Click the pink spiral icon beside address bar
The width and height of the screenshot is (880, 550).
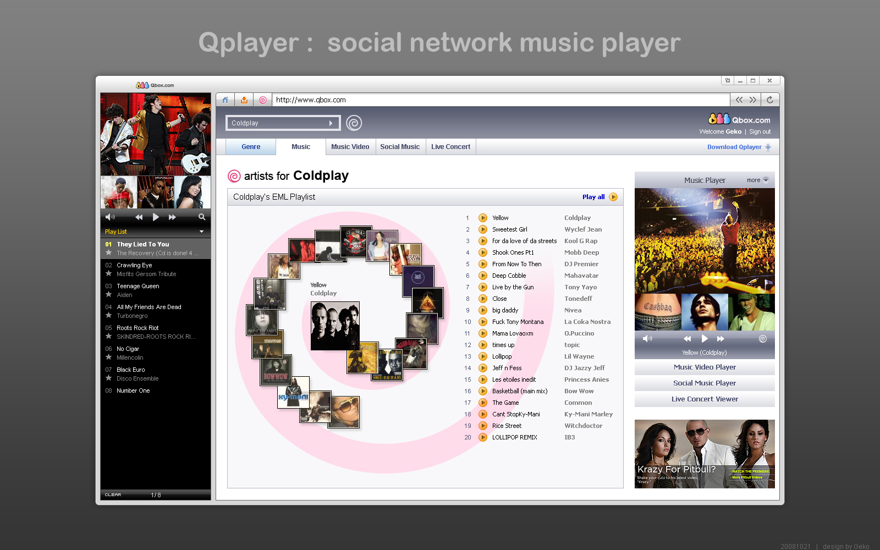263,100
